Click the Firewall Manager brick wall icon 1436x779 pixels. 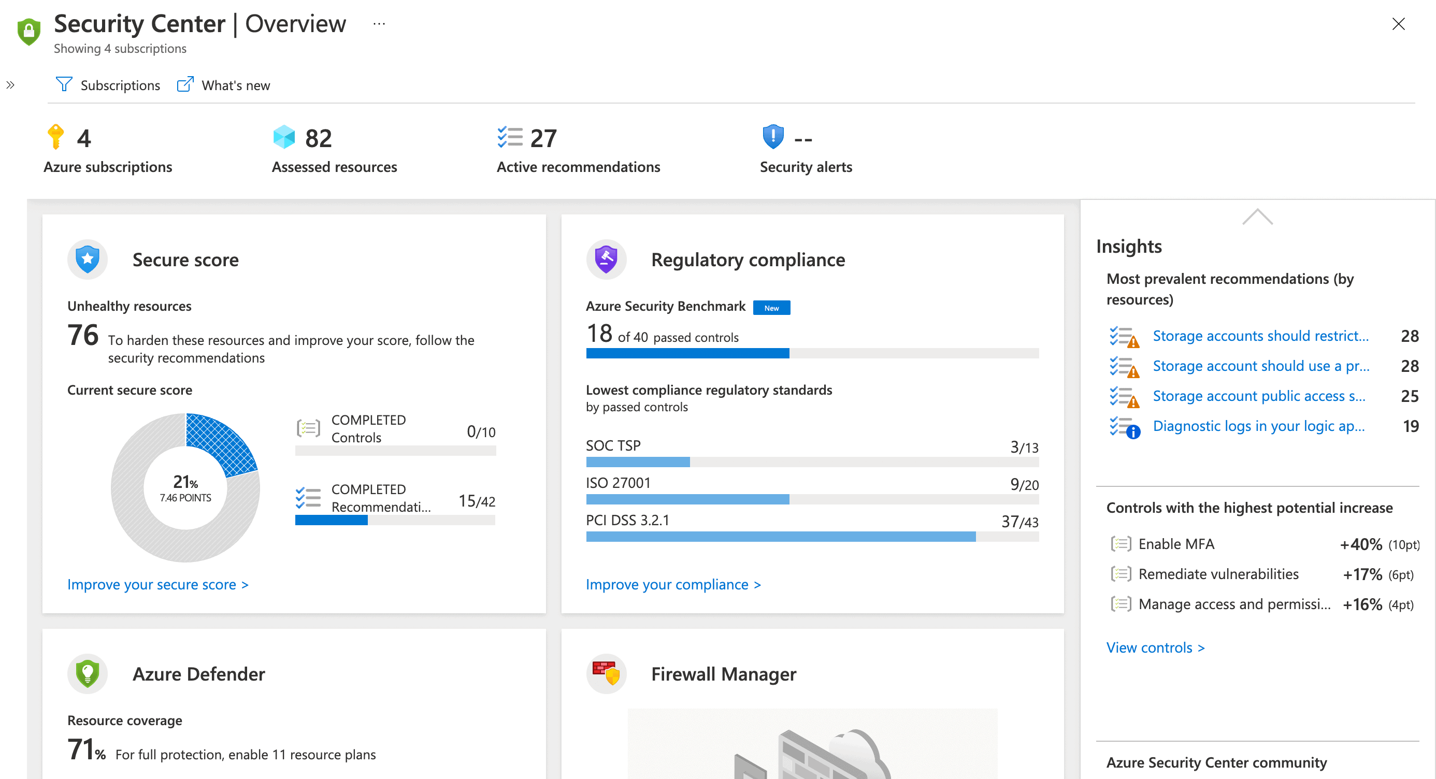click(606, 672)
